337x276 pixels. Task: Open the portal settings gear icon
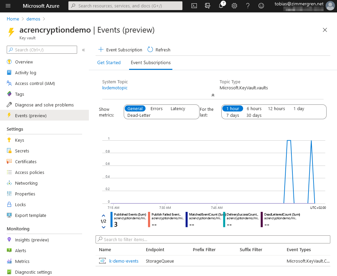coord(234,6)
